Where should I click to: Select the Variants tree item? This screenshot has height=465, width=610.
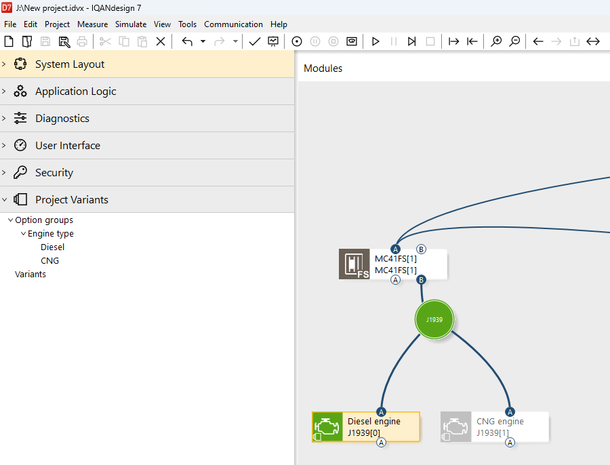[x=30, y=275]
